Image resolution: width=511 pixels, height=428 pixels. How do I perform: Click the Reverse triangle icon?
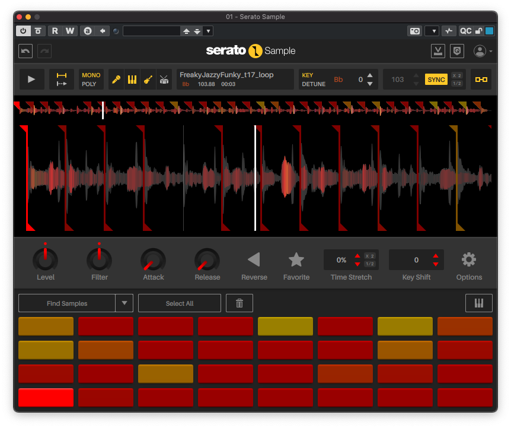(254, 259)
